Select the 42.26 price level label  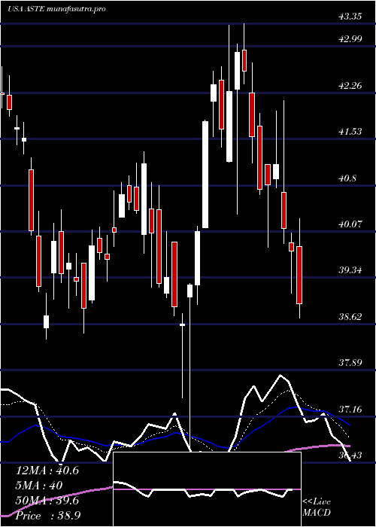coord(350,85)
